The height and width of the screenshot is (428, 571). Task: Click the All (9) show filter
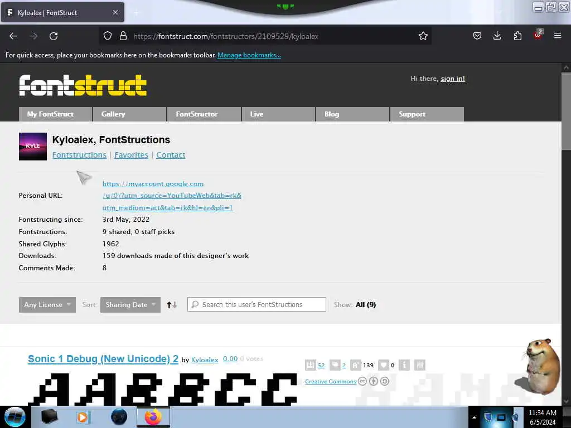(x=366, y=305)
